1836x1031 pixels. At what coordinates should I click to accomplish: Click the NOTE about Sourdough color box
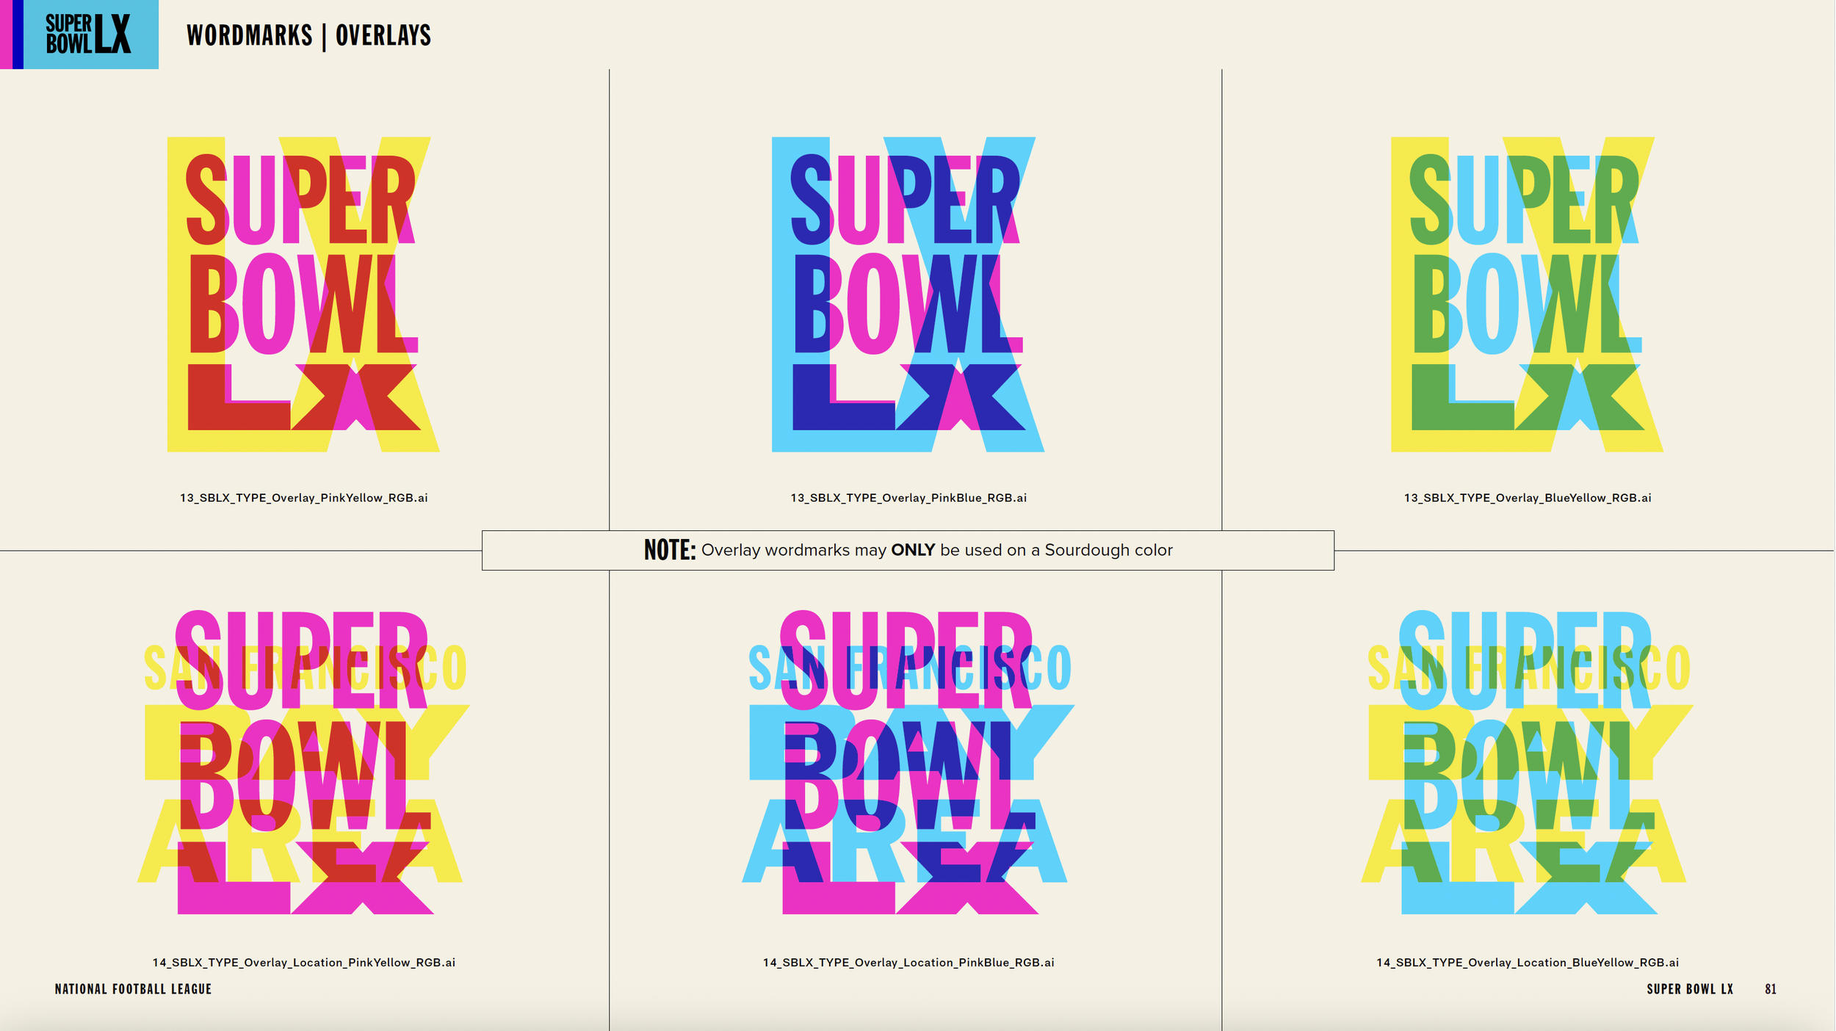pos(908,550)
